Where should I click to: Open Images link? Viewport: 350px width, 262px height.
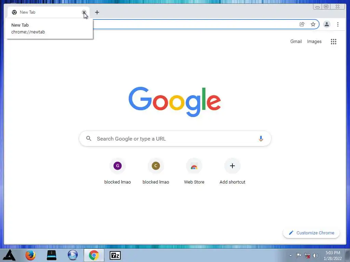[x=314, y=41]
